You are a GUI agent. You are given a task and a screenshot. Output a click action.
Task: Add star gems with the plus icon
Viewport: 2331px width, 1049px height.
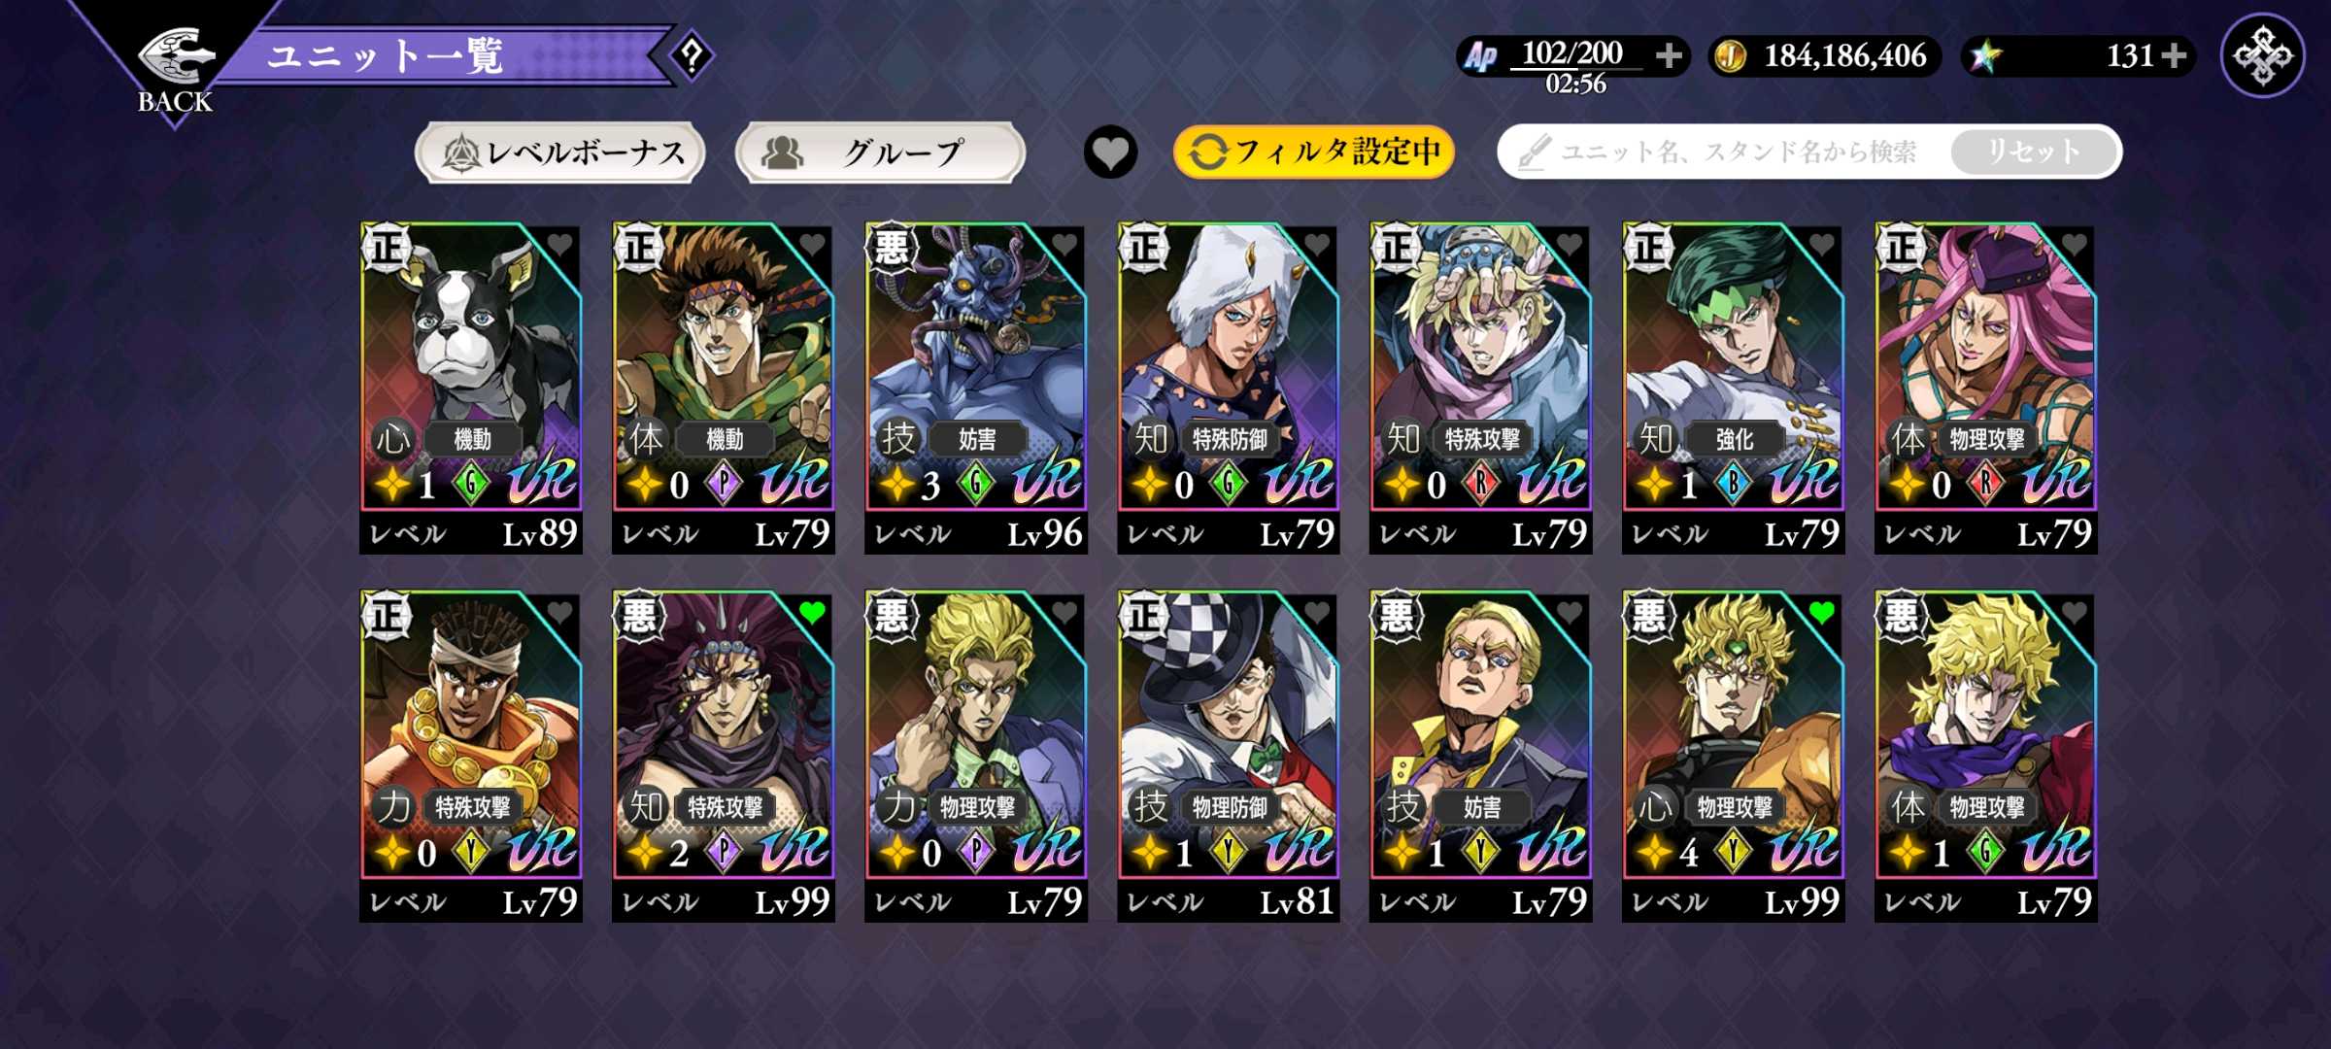(x=2175, y=55)
